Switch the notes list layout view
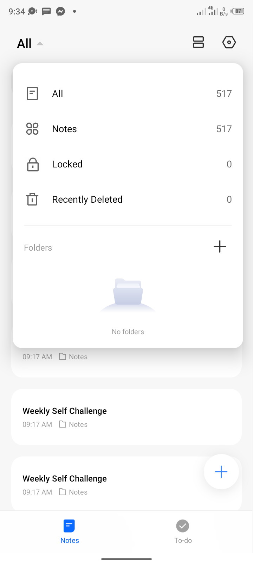The image size is (253, 564). (x=198, y=42)
